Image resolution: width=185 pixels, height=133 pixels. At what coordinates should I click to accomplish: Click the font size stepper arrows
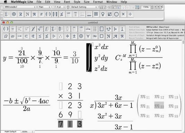point(68,7)
